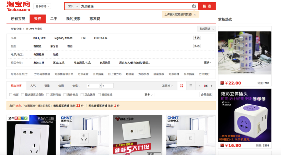Image resolution: width=281 pixels, height=155 pixels.
Task: Filter by color 雅白
Action: [x=70, y=46]
